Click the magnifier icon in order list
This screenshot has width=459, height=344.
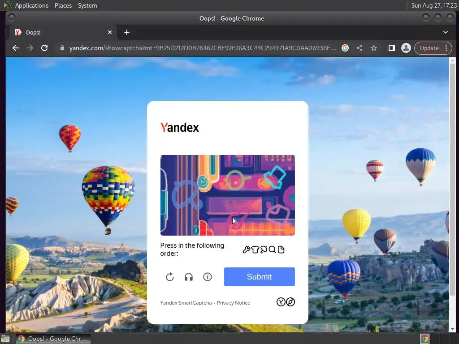click(x=272, y=249)
